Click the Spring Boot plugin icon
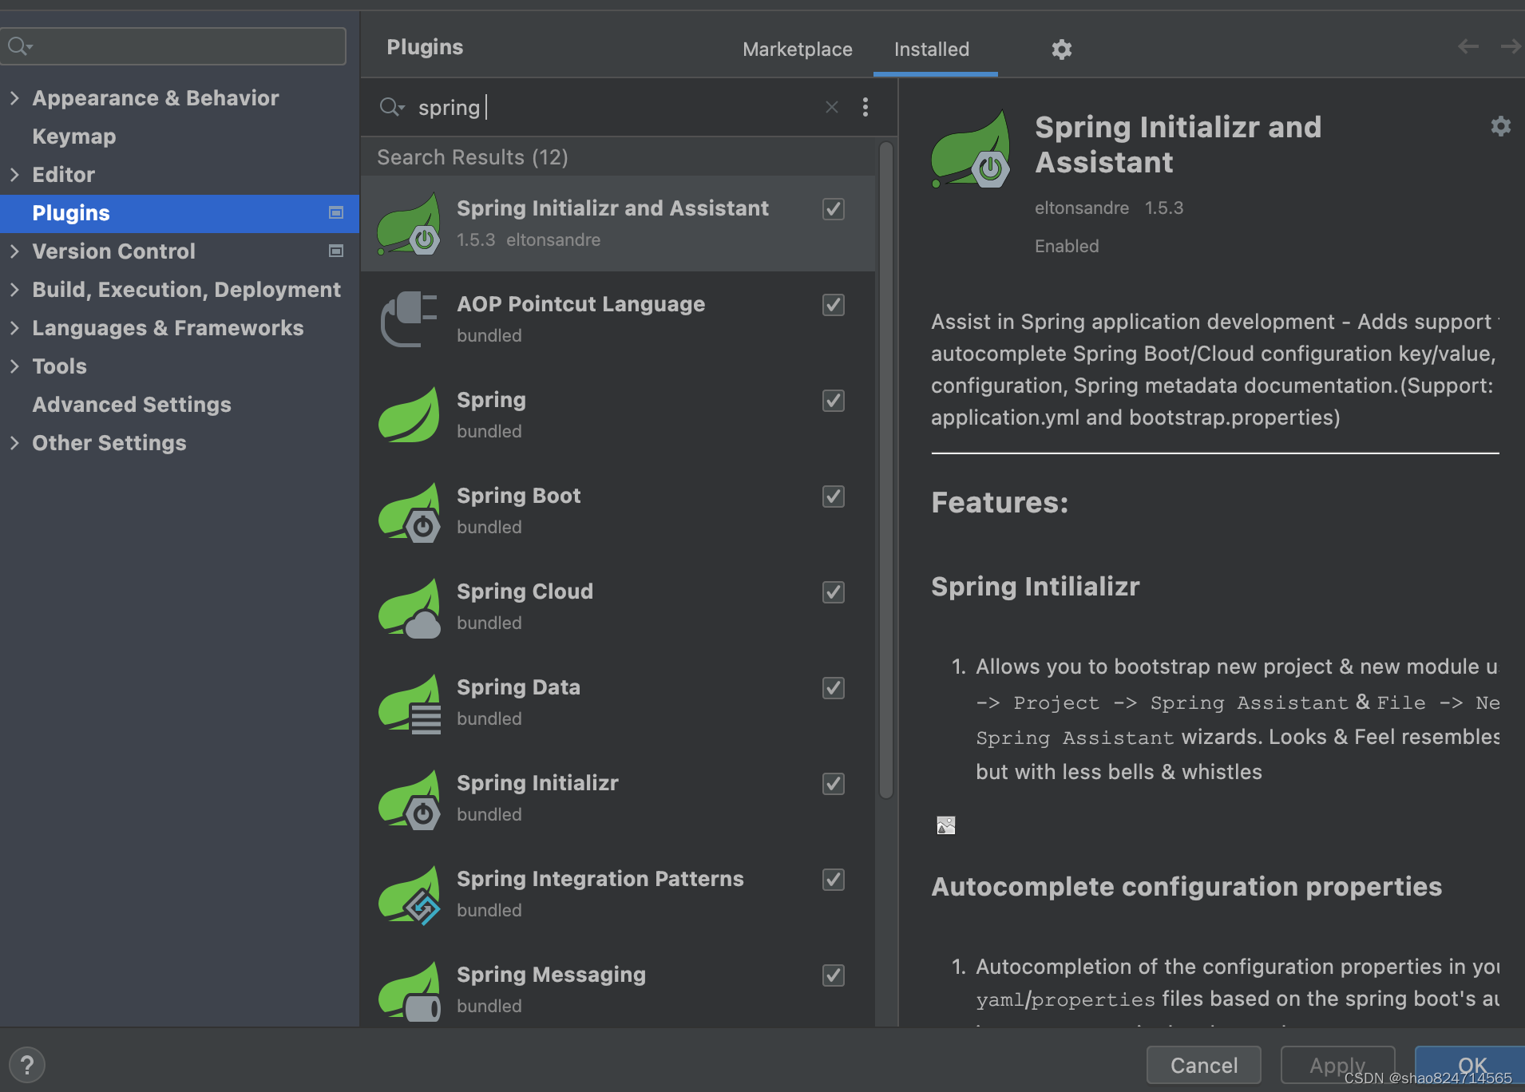 (409, 511)
